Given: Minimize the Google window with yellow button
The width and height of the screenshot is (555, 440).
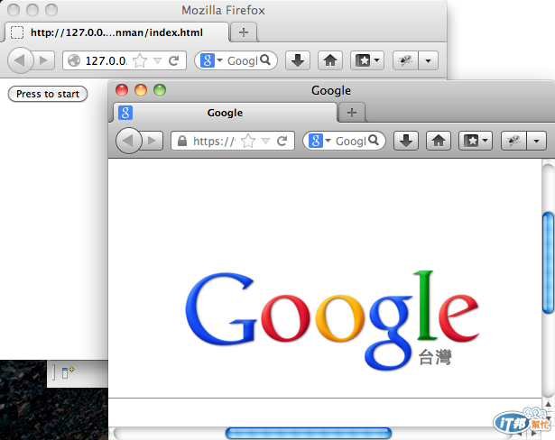Looking at the screenshot, I should [x=141, y=90].
